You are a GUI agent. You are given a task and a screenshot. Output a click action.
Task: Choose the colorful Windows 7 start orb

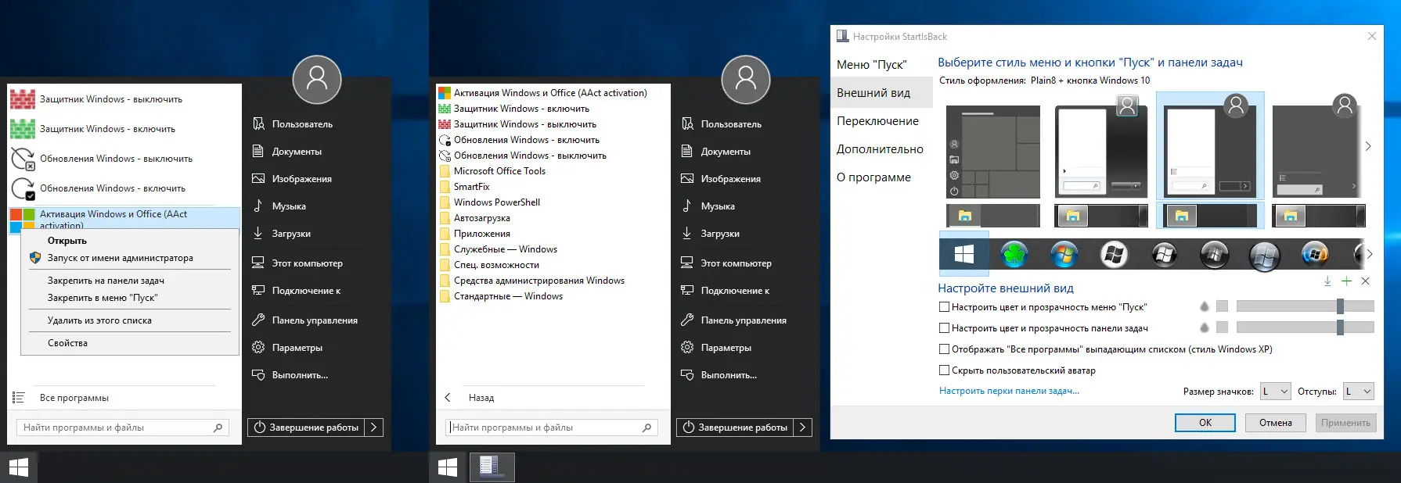point(1064,254)
